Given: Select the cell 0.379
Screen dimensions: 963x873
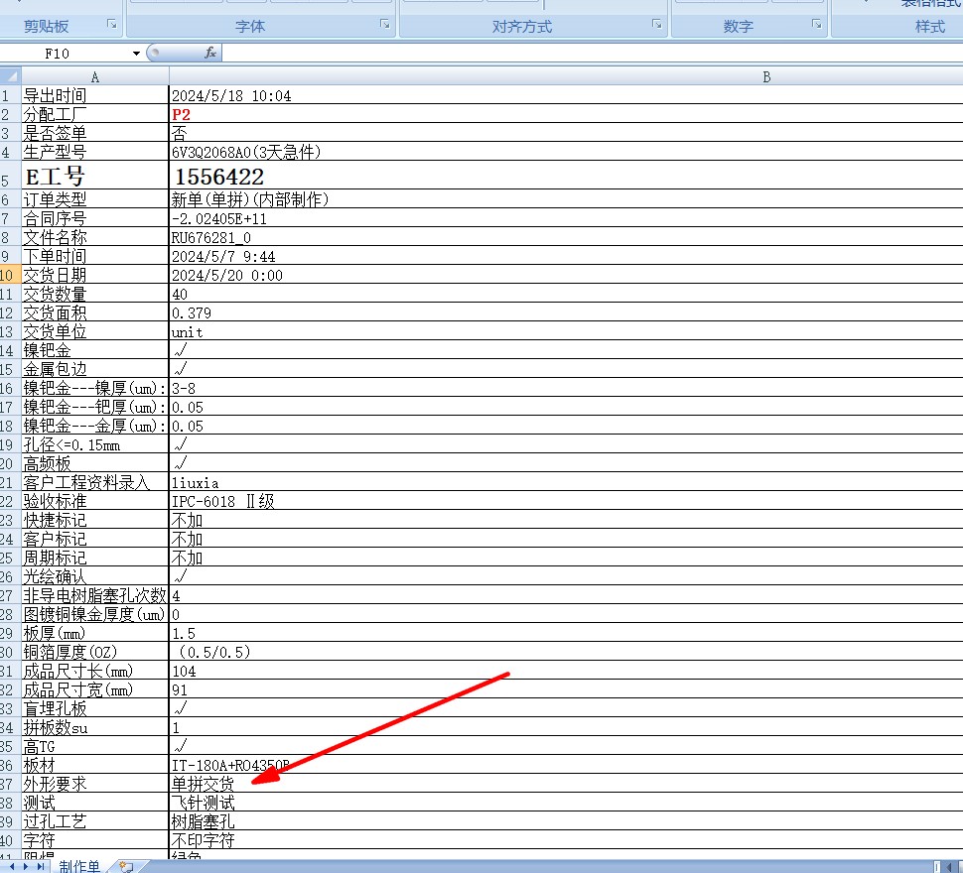Looking at the screenshot, I should (x=566, y=312).
